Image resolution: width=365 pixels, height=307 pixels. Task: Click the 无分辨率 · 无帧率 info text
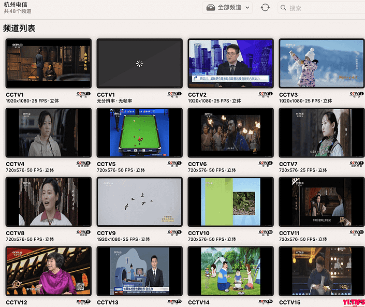[114, 101]
